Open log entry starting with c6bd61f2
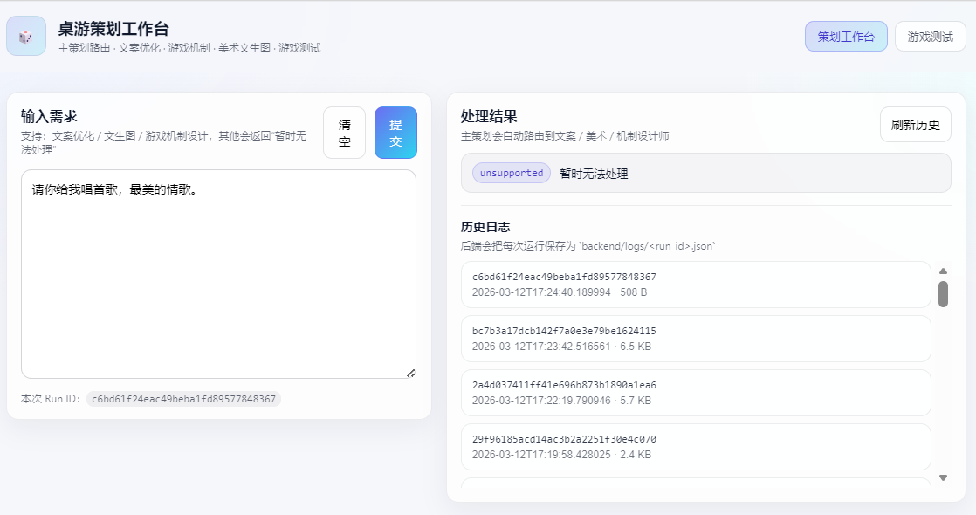976x515 pixels. point(696,285)
